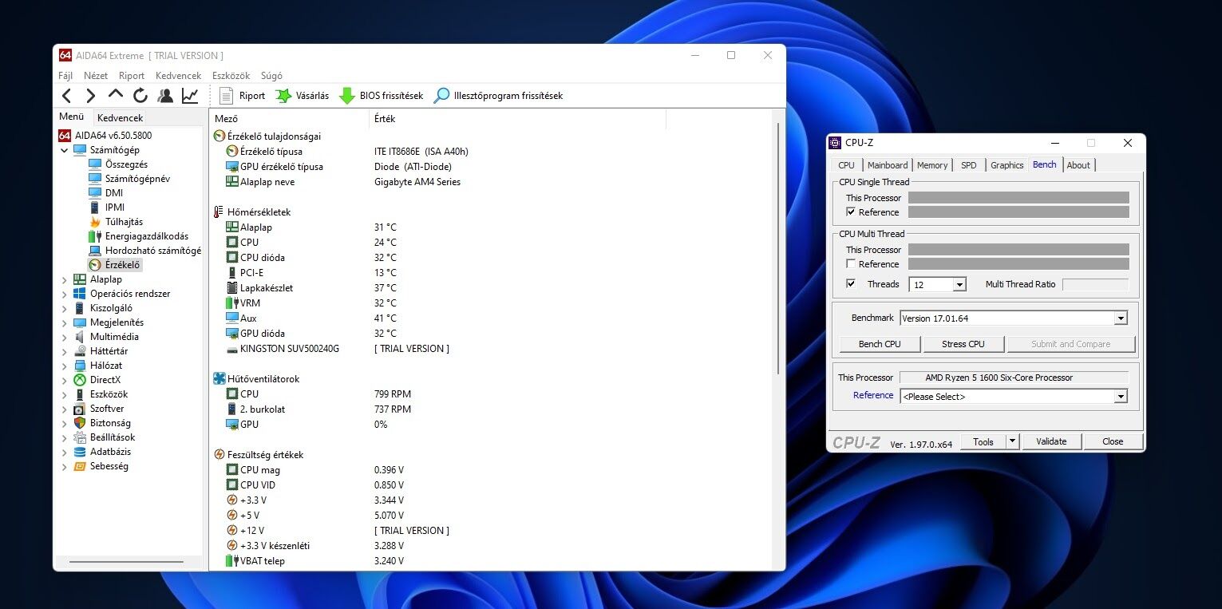Click the Illesztőprogram frissítések magnifier icon
The image size is (1222, 609).
click(441, 96)
